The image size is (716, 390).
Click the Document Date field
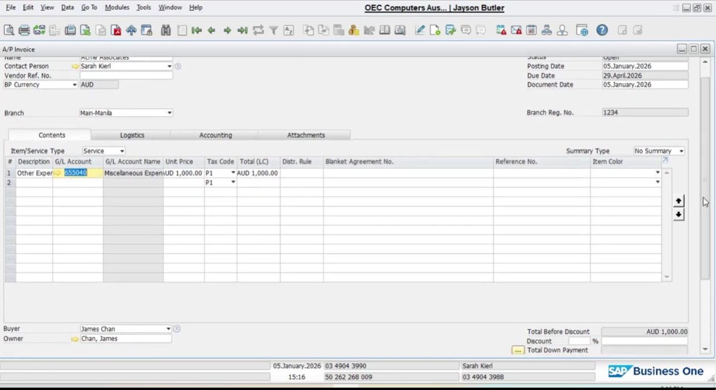[x=645, y=85]
